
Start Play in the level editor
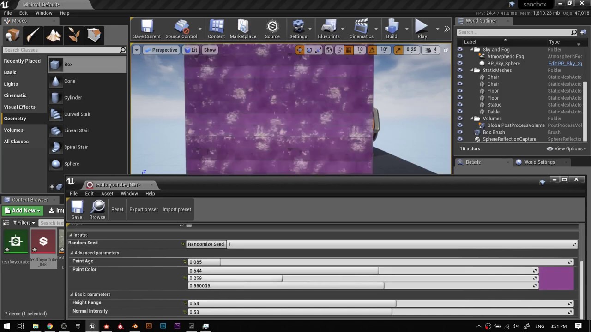coord(422,29)
